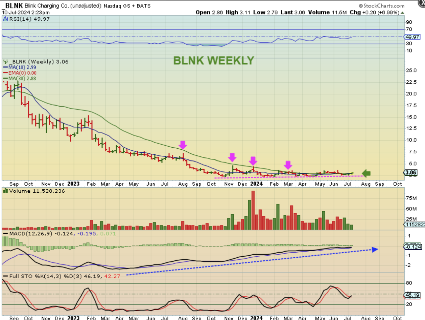Click the 12.5 price axis label

411,128
